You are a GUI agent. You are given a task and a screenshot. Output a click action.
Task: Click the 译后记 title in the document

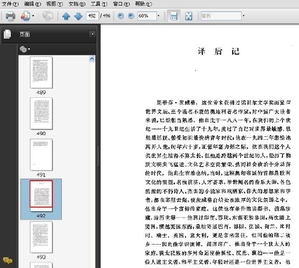tap(219, 51)
